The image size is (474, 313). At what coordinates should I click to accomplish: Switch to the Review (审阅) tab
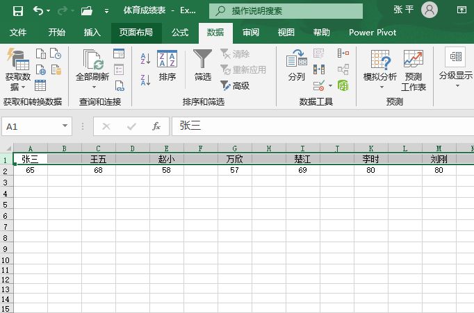click(251, 33)
